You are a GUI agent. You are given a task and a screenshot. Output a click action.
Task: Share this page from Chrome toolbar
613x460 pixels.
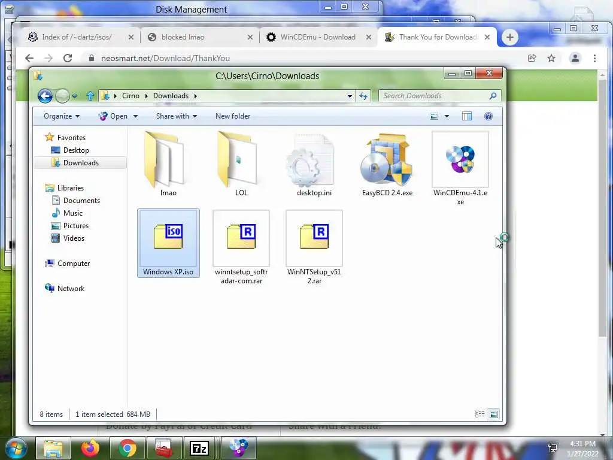tap(532, 58)
